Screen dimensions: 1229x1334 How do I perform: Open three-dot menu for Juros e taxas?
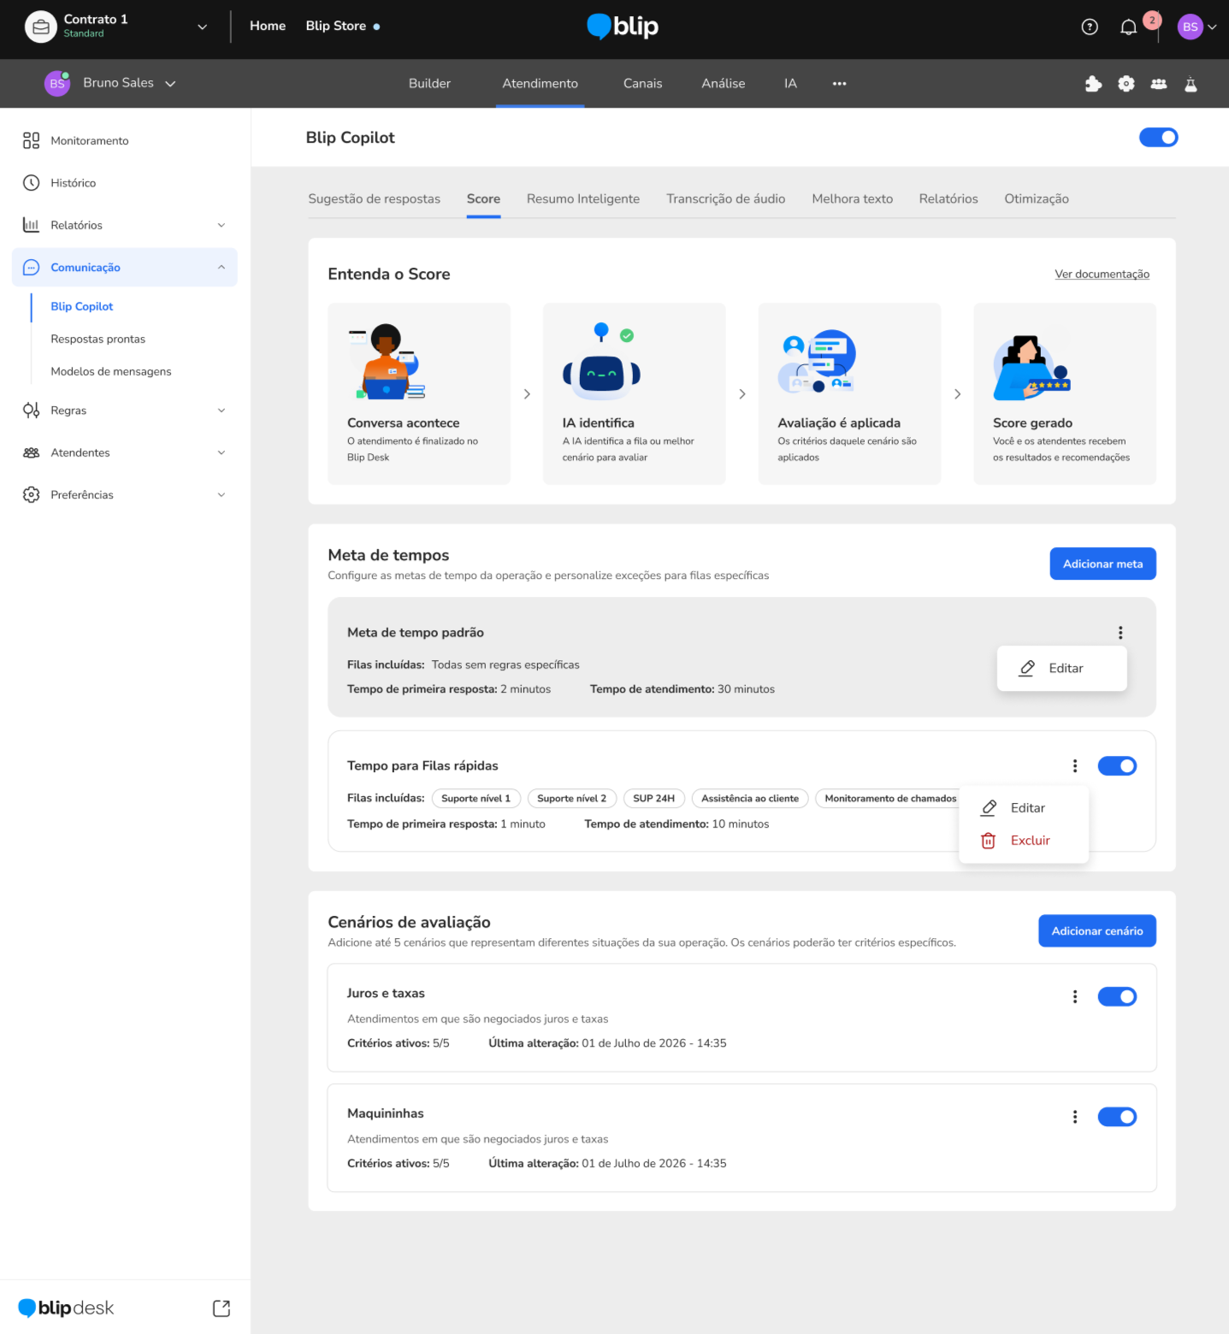coord(1075,997)
